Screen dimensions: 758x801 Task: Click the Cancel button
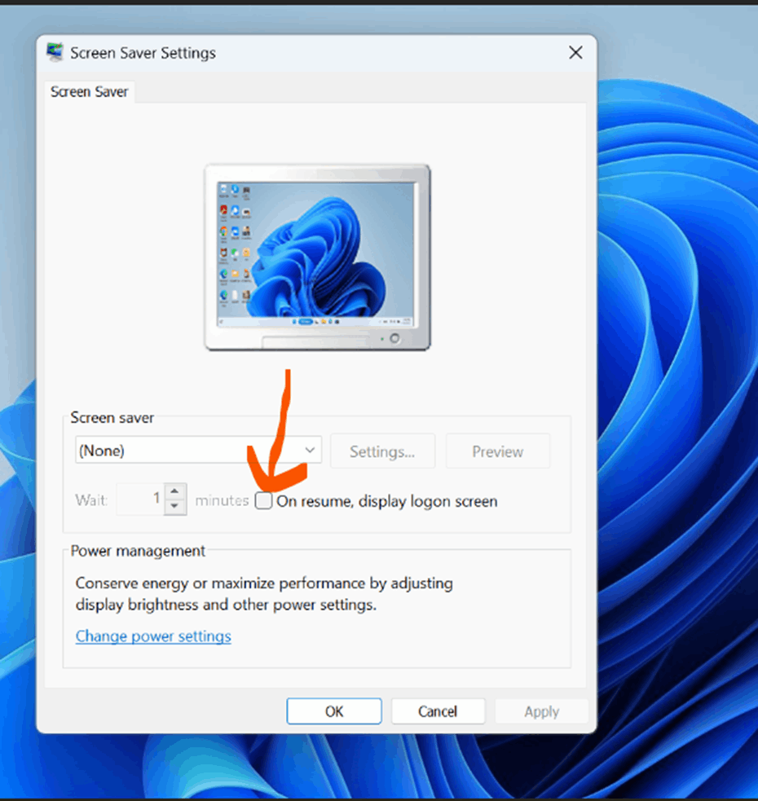click(x=438, y=711)
